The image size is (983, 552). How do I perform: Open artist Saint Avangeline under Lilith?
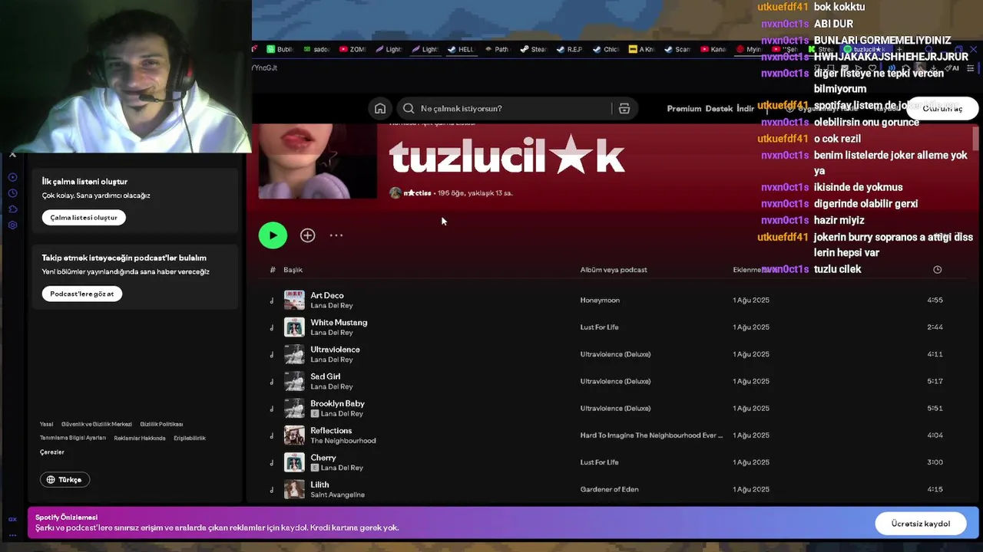pyautogui.click(x=337, y=495)
